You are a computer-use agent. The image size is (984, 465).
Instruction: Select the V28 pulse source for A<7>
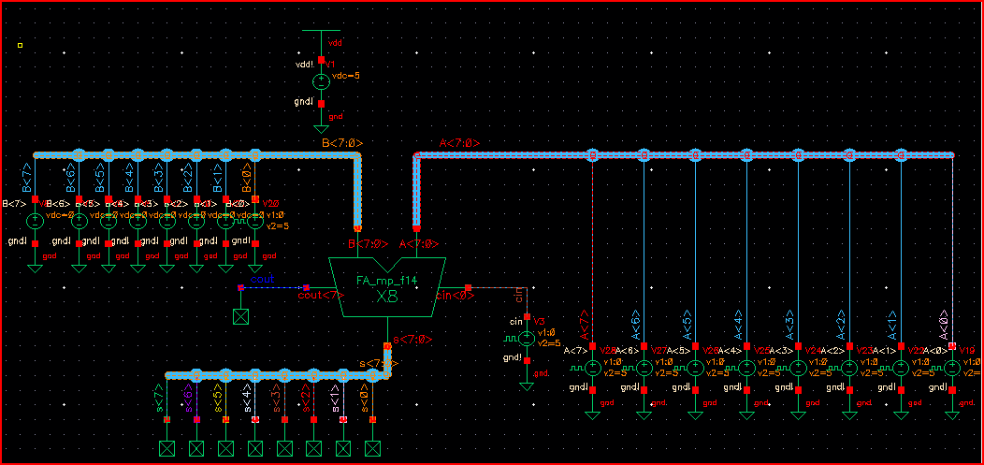(593, 368)
